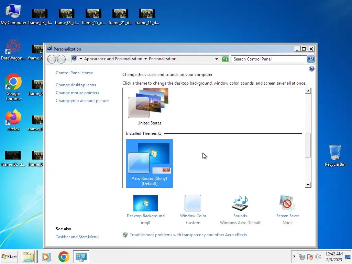Open the Screen Saver settings icon
The width and height of the screenshot is (352, 264).
point(287,203)
